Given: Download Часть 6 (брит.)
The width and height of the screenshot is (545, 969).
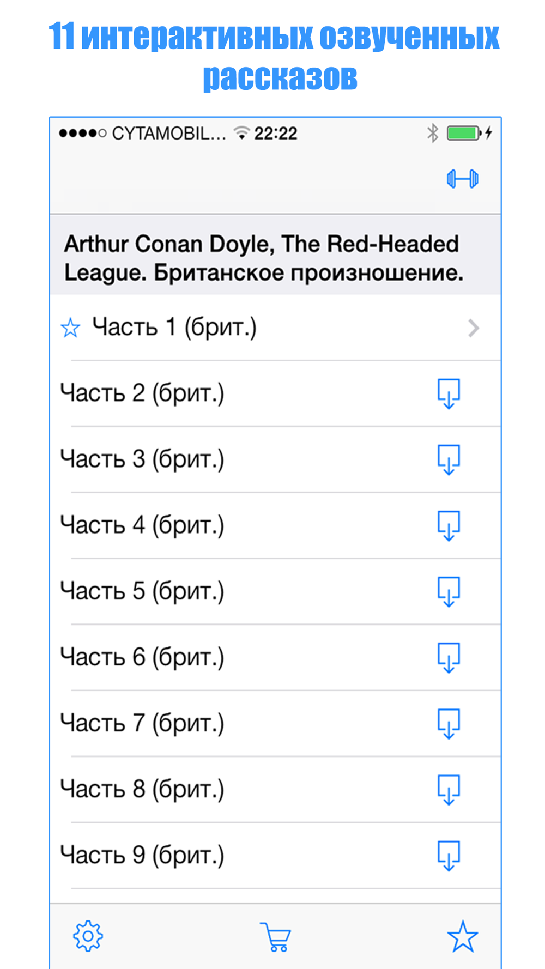Looking at the screenshot, I should pos(449,657).
